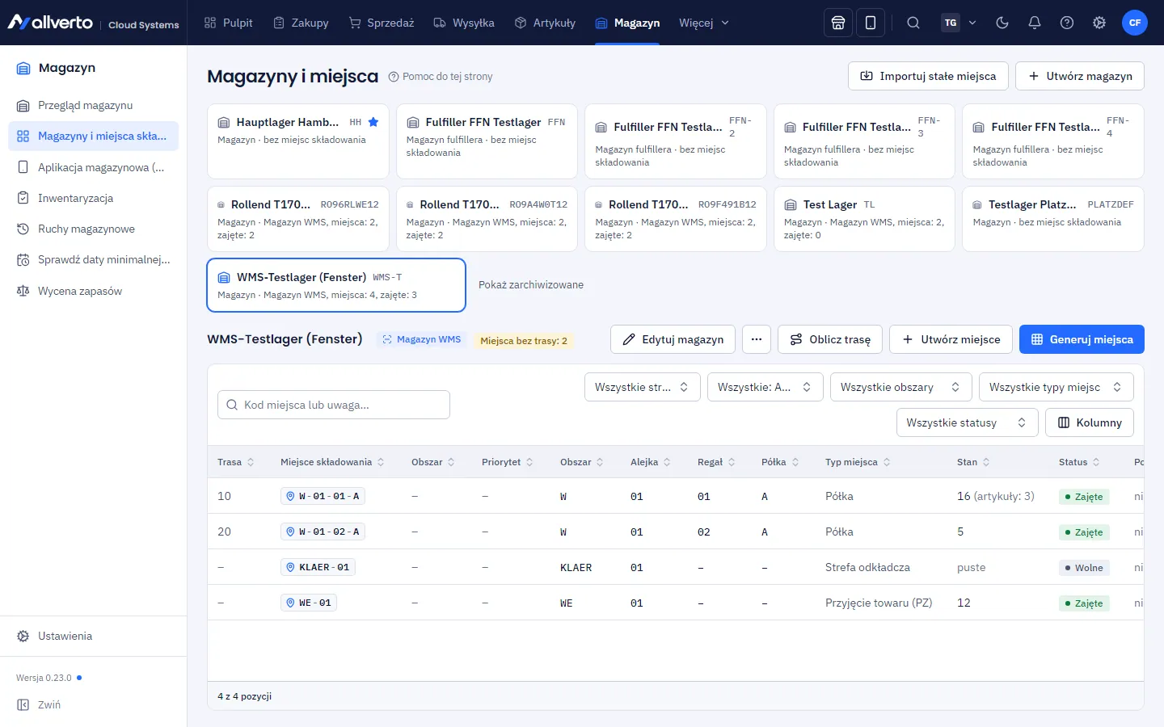Image resolution: width=1164 pixels, height=727 pixels.
Task: Open the CF user avatar menu
Action: (1135, 23)
